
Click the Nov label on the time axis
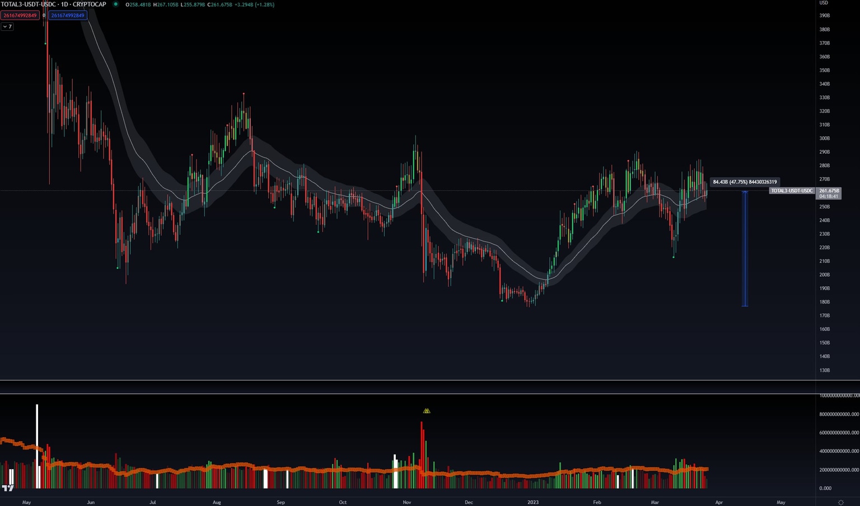click(x=406, y=502)
